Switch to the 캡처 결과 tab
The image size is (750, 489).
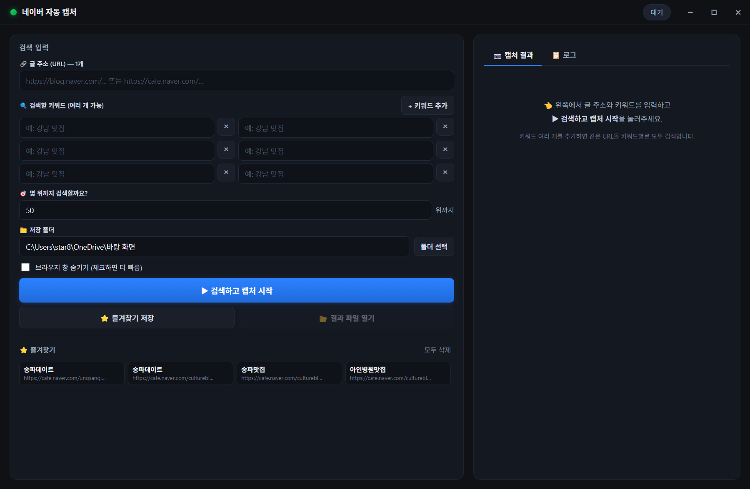pos(513,55)
